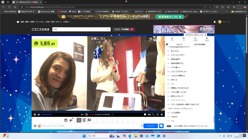Open the NEXT STAGE gift audition notice
This screenshot has height=139, width=248.
(x=191, y=126)
